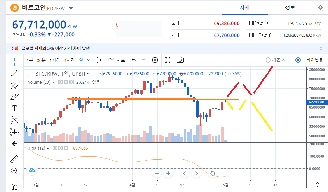This screenshot has height=192, width=328.
Task: Switch to the 시세 tab
Action: point(244,8)
